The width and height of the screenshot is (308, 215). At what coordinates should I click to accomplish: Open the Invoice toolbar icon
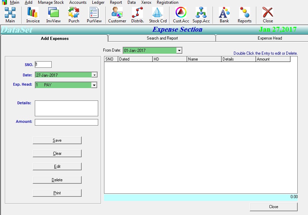coord(33,15)
